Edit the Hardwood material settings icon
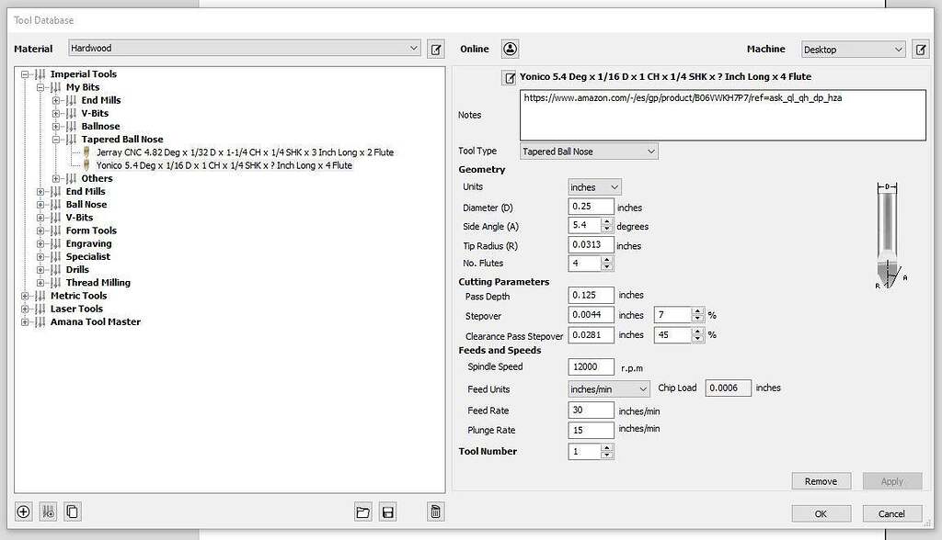 (x=436, y=49)
